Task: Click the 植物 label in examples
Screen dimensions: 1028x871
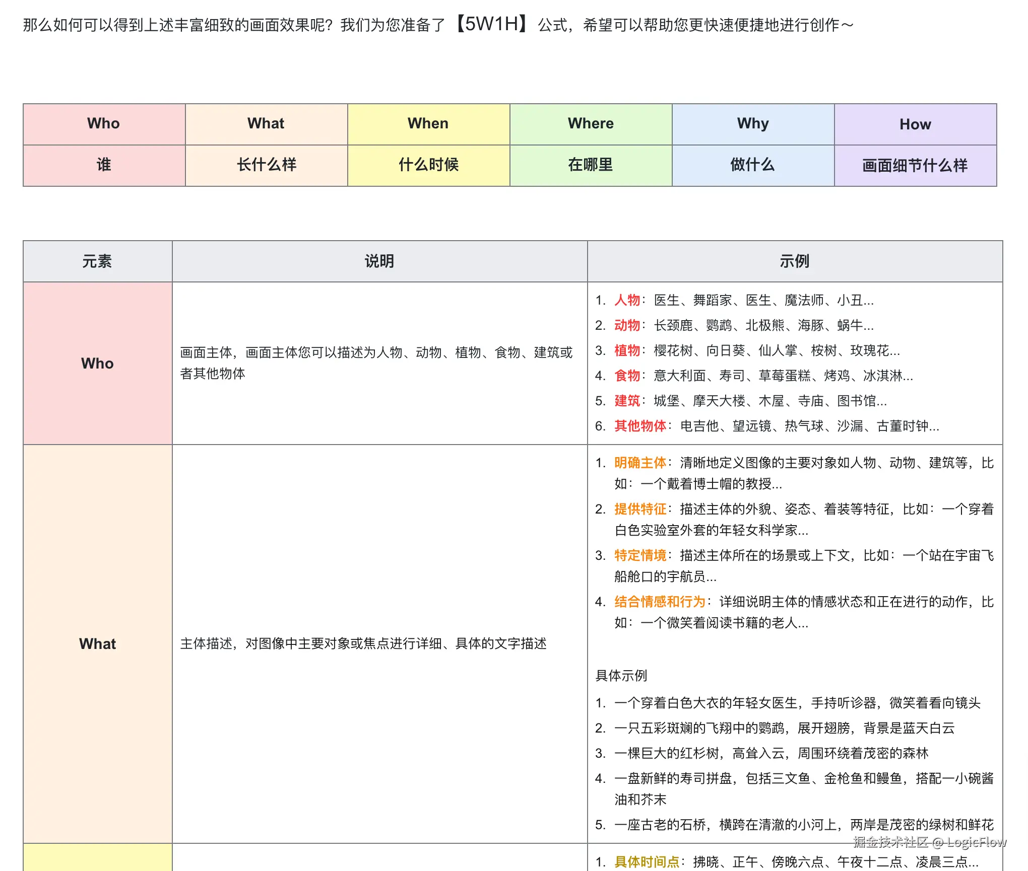Action: pyautogui.click(x=626, y=351)
